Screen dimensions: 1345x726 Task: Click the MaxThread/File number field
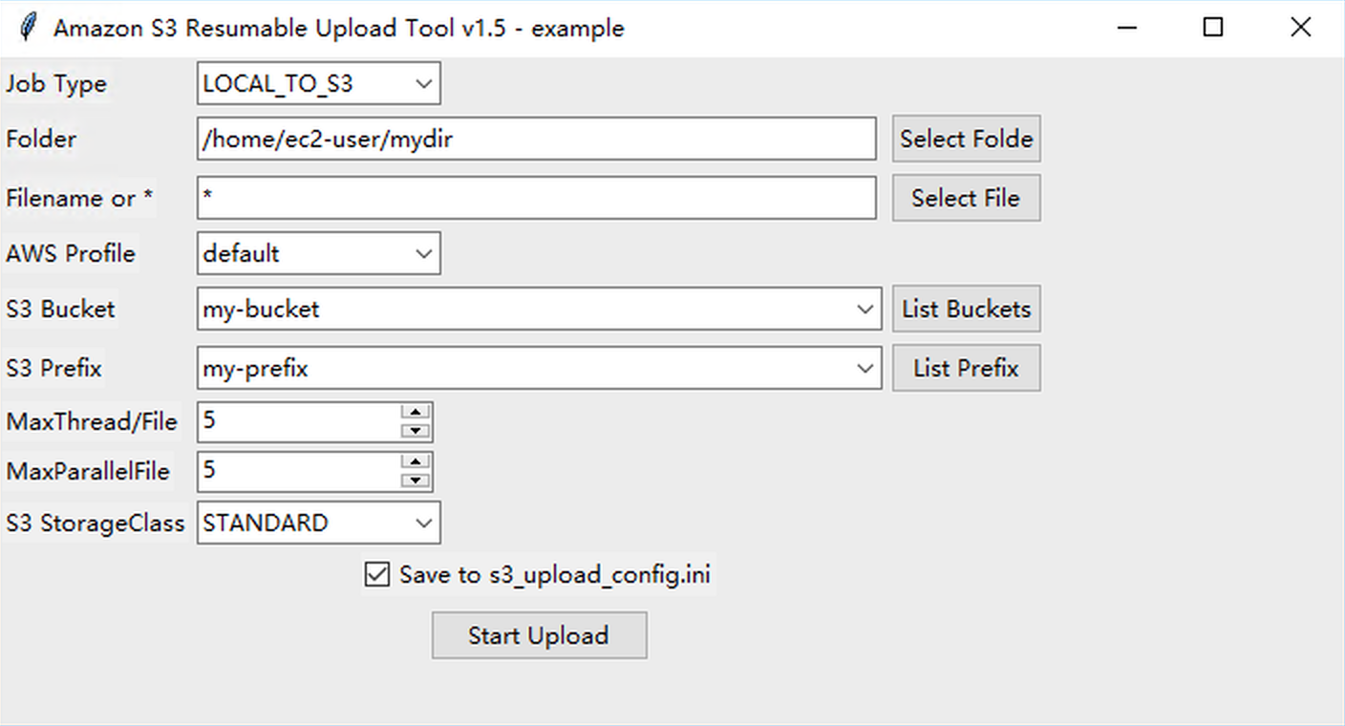pyautogui.click(x=298, y=421)
